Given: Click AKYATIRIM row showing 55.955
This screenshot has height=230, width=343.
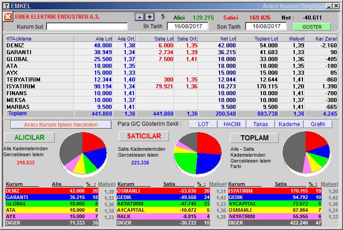Looking at the screenshot, I should [x=275, y=216].
